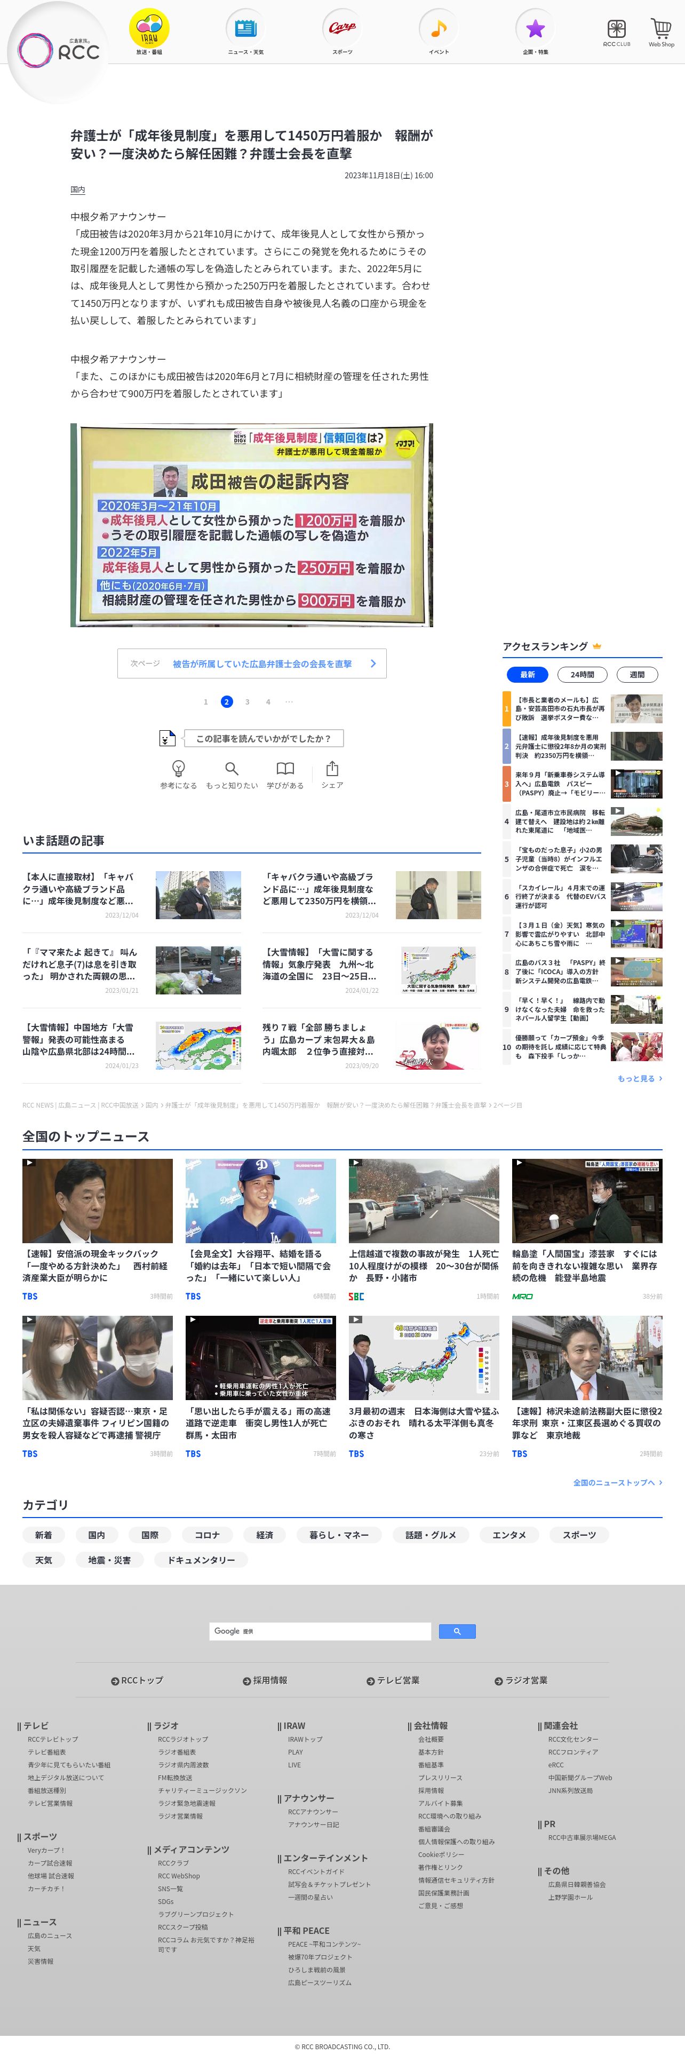
Task: Open 広島のニュース in the footer
Action: pyautogui.click(x=50, y=1935)
